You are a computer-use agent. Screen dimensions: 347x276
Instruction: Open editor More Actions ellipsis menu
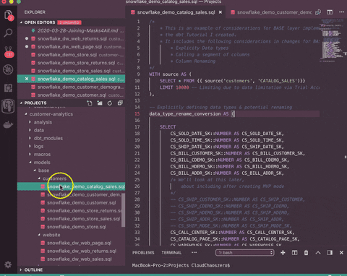(341, 12)
